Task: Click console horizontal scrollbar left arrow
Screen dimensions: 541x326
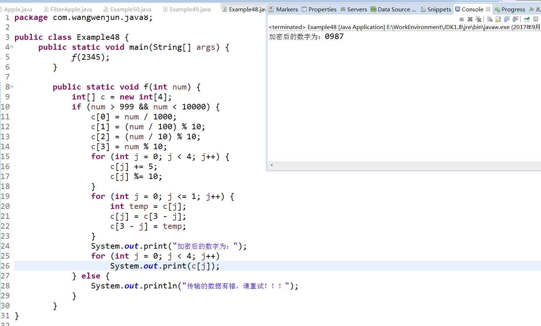Action: 271,165
